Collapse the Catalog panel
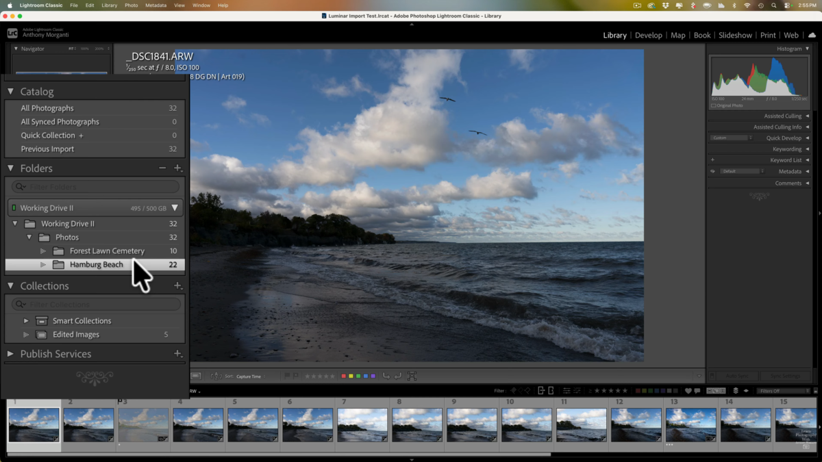Viewport: 822px width, 462px height. [x=10, y=91]
